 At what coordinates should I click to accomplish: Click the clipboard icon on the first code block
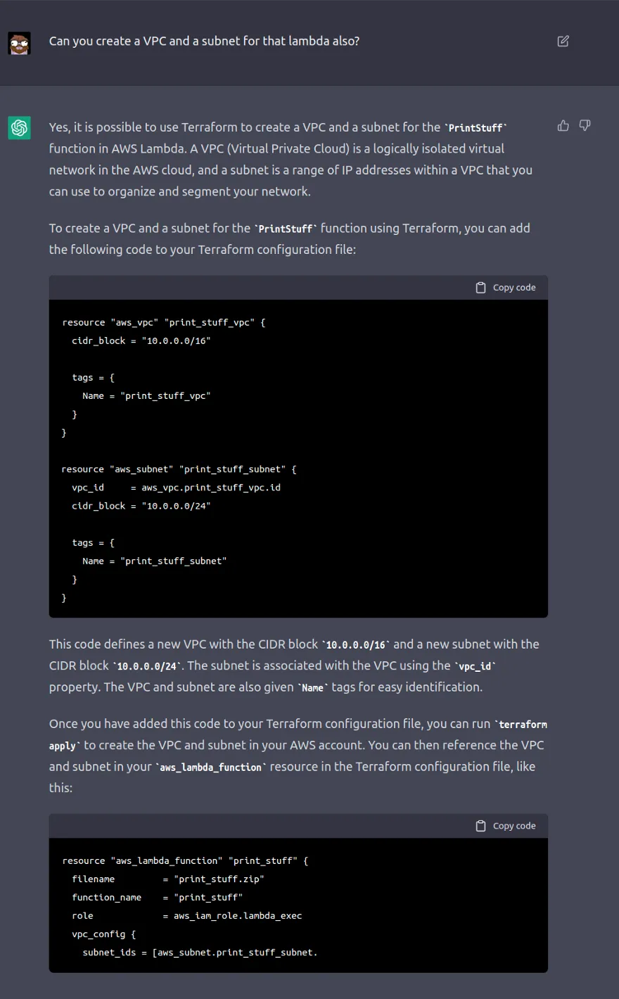tap(480, 287)
